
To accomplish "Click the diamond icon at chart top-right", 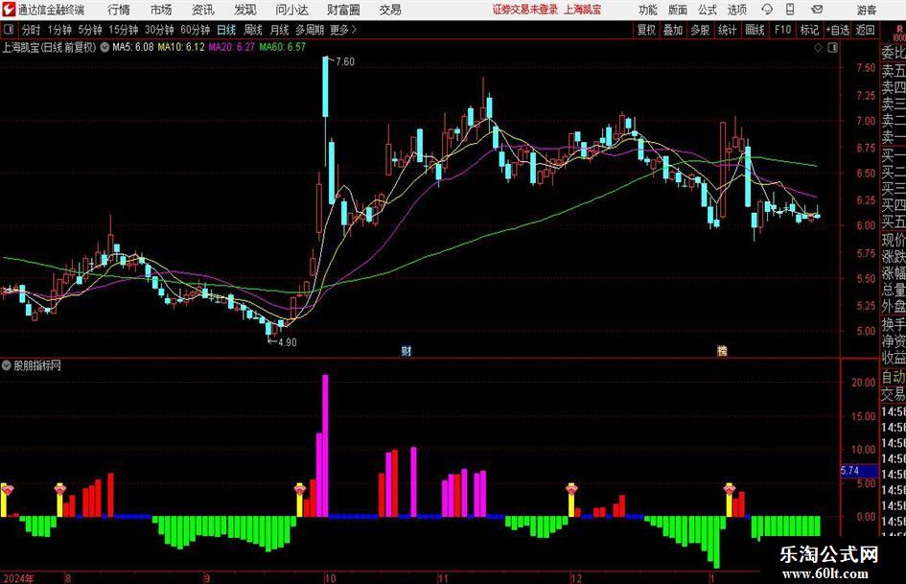I will pos(818,48).
